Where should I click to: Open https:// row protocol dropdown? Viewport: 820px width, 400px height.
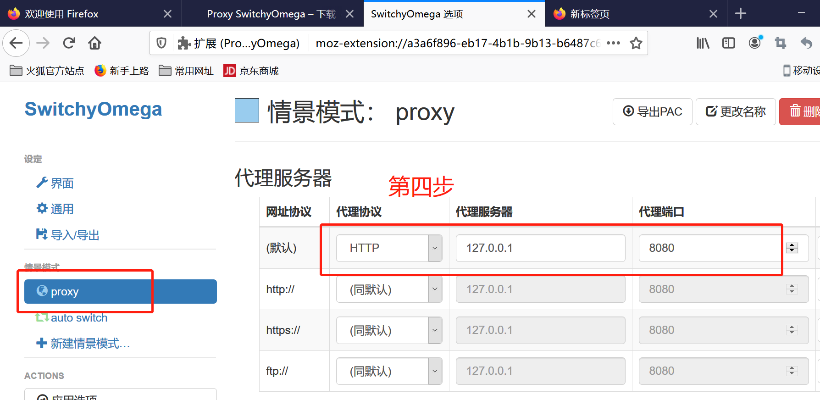pyautogui.click(x=389, y=330)
